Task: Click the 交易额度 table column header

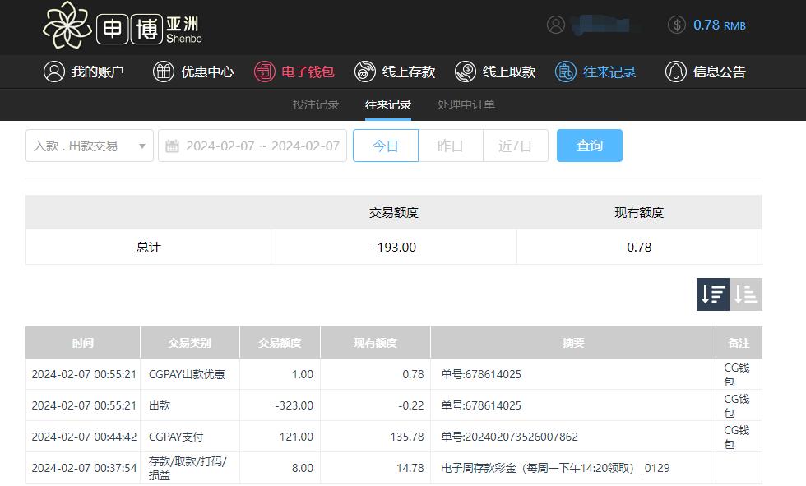Action: [x=280, y=343]
